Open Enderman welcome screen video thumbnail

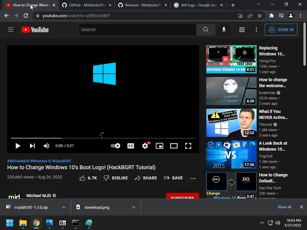(231, 91)
